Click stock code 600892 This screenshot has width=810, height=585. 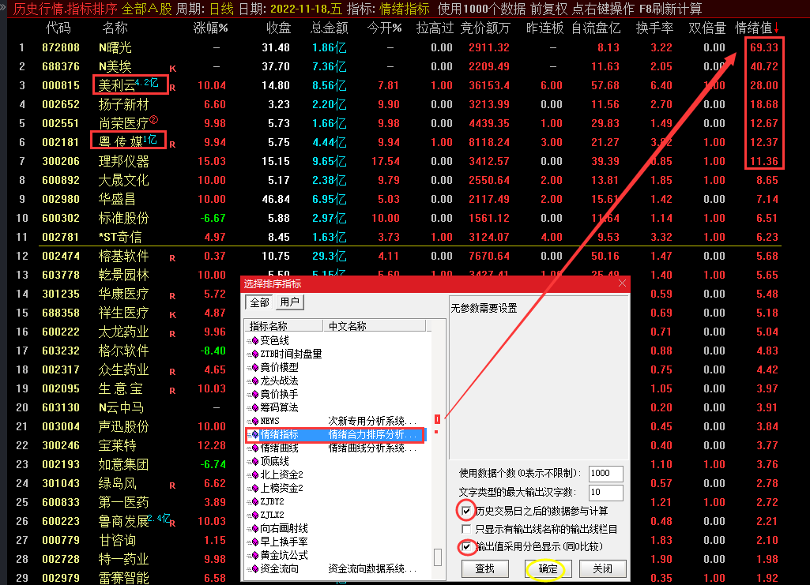pos(60,180)
